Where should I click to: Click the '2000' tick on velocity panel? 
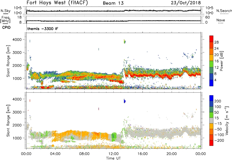pos(17,125)
